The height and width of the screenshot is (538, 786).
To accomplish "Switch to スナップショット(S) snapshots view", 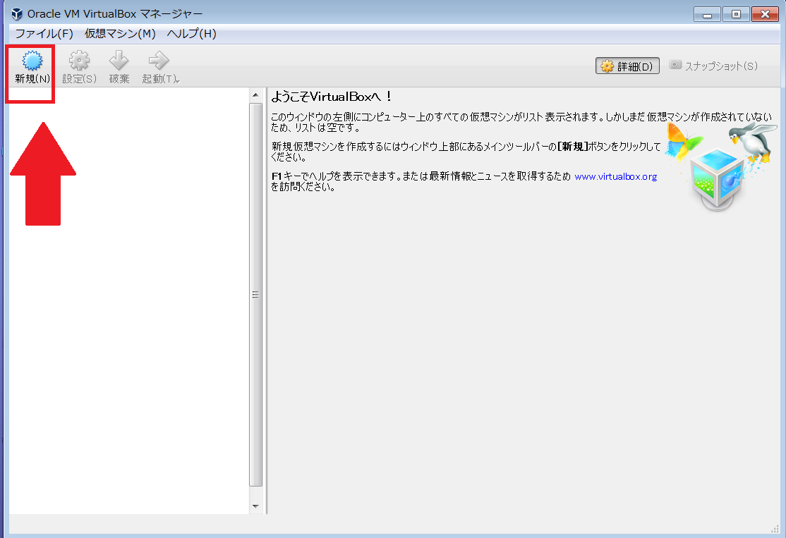I will pyautogui.click(x=713, y=66).
